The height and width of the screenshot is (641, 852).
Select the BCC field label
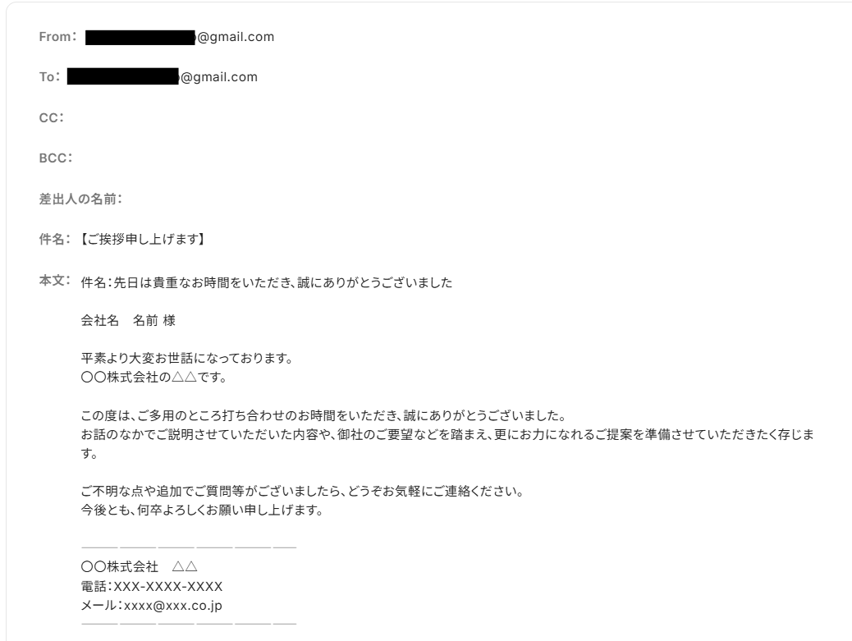56,158
